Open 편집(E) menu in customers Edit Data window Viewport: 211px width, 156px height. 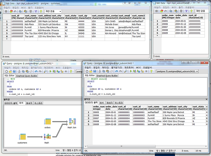[x=16, y=8]
